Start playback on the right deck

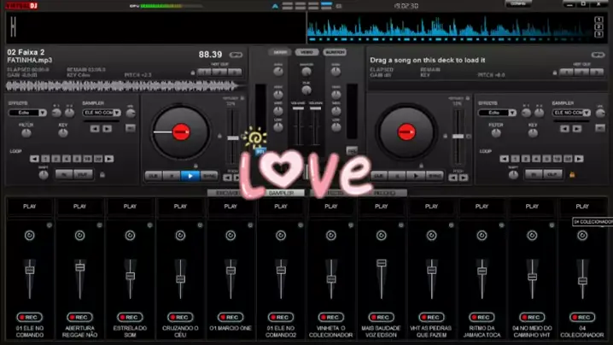(416, 176)
